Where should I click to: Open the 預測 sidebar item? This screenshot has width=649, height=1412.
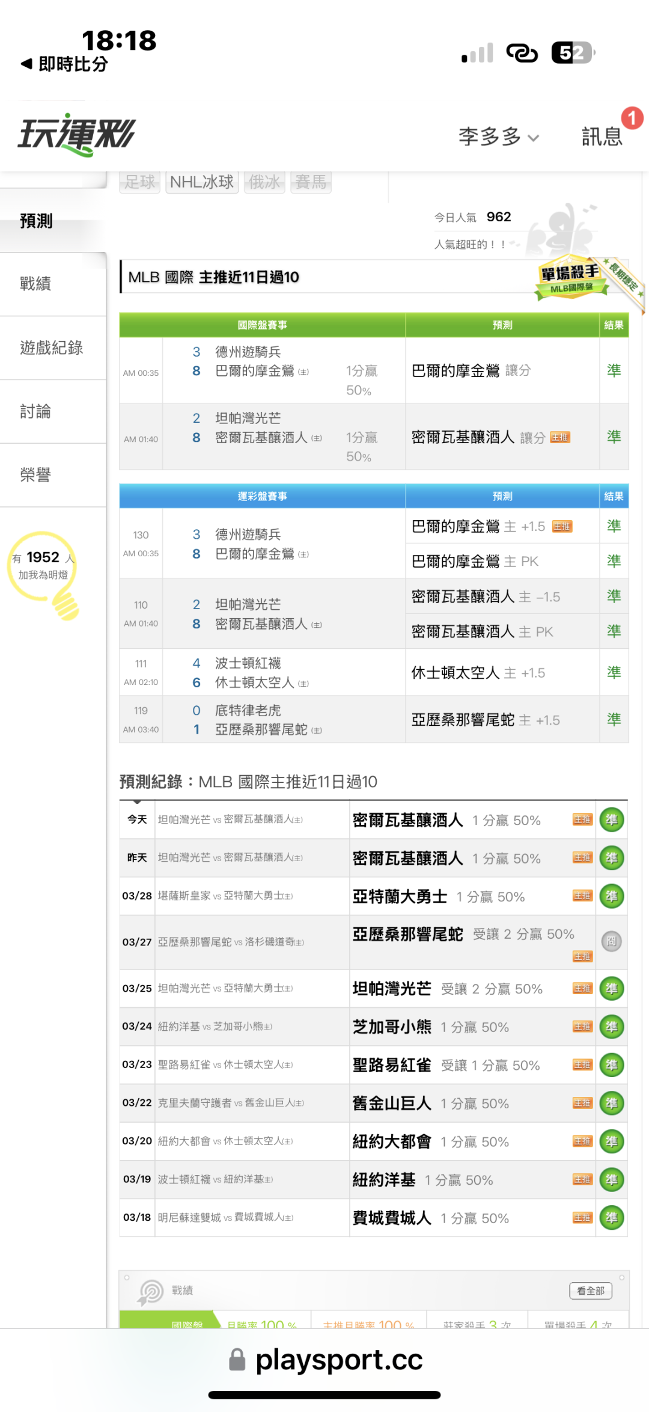point(53,221)
